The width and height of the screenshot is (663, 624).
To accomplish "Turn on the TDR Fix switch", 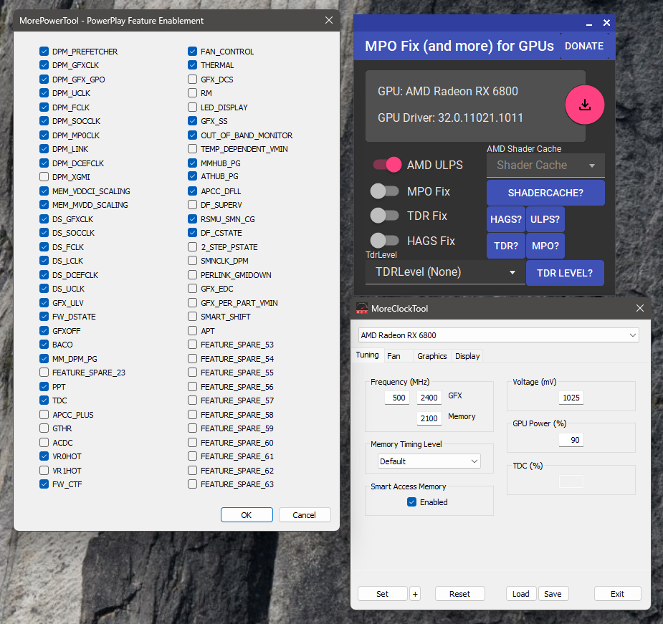I will (x=384, y=216).
